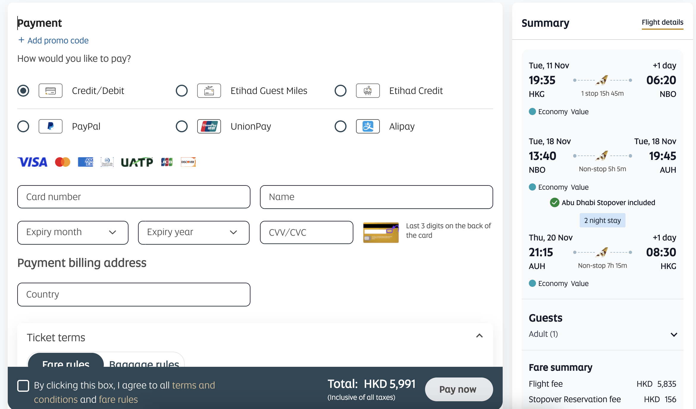Click the 'Abu Dhabi Stopover included' text
696x409 pixels.
click(608, 202)
